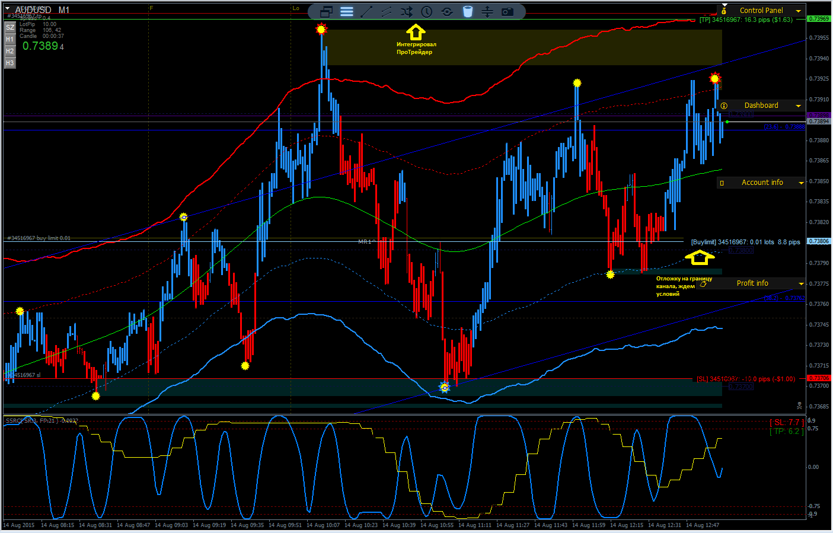Toggle the H2 button
Viewport: 833px width, 533px height.
coord(10,51)
